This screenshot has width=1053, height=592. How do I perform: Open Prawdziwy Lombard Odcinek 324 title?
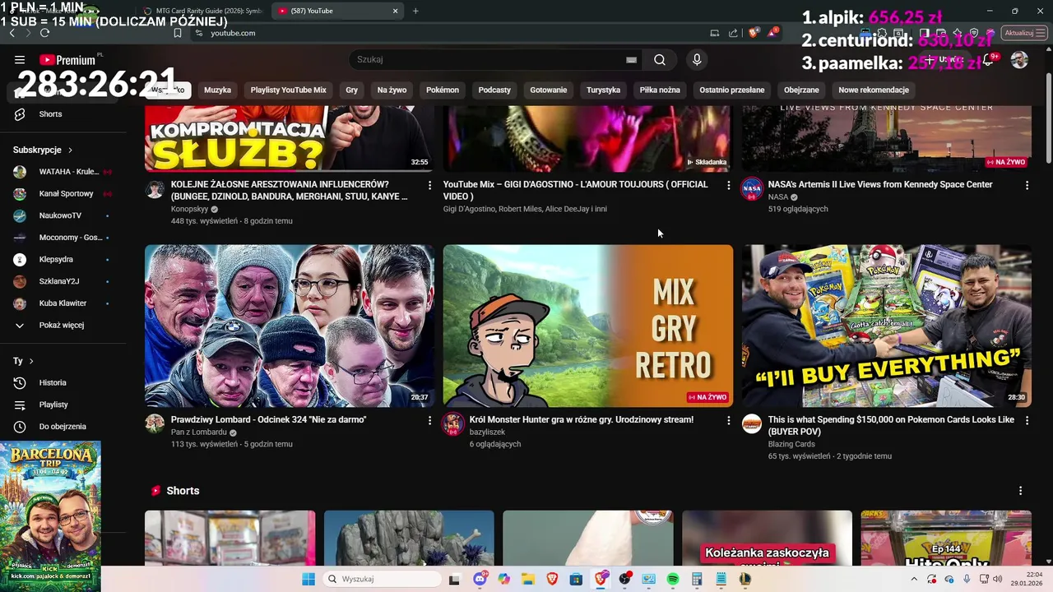click(x=269, y=420)
